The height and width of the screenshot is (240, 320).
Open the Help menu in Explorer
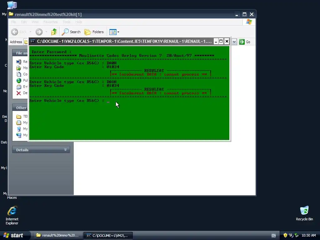(x=78, y=22)
